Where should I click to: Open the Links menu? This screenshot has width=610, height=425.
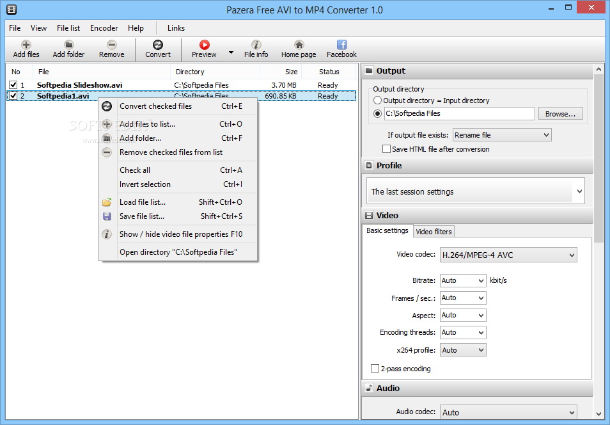pos(176,28)
